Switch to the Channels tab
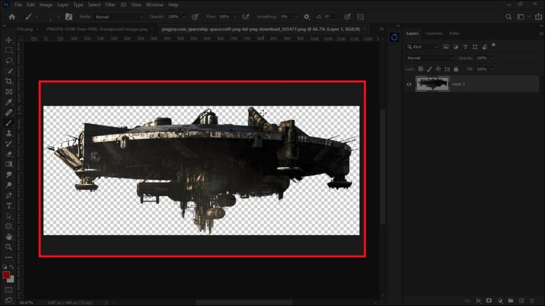Image resolution: width=545 pixels, height=306 pixels. [433, 33]
